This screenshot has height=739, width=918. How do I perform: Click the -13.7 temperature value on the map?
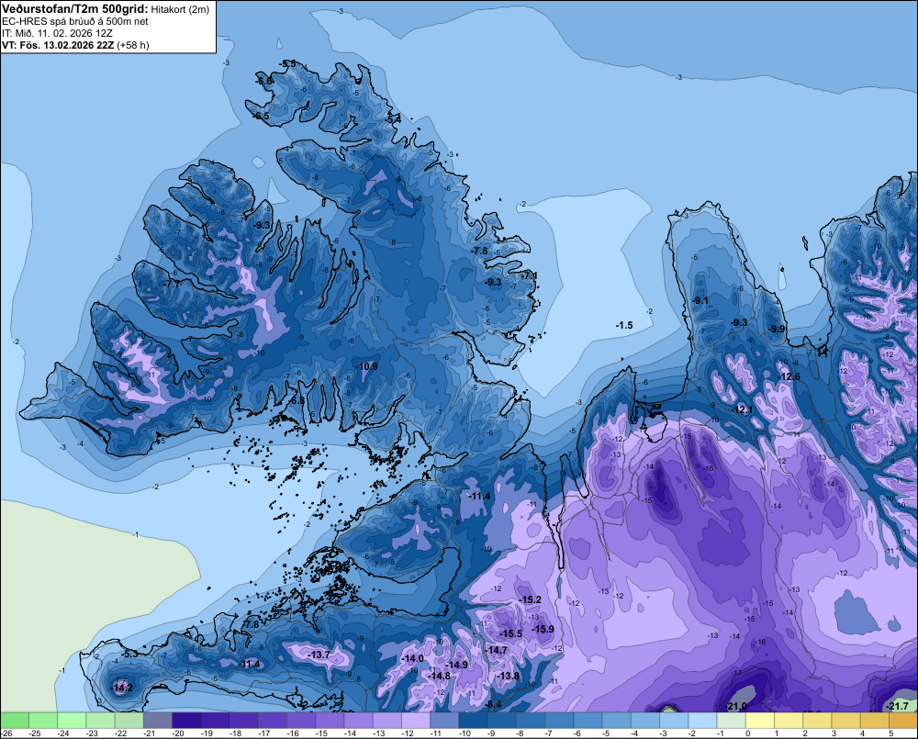319,655
